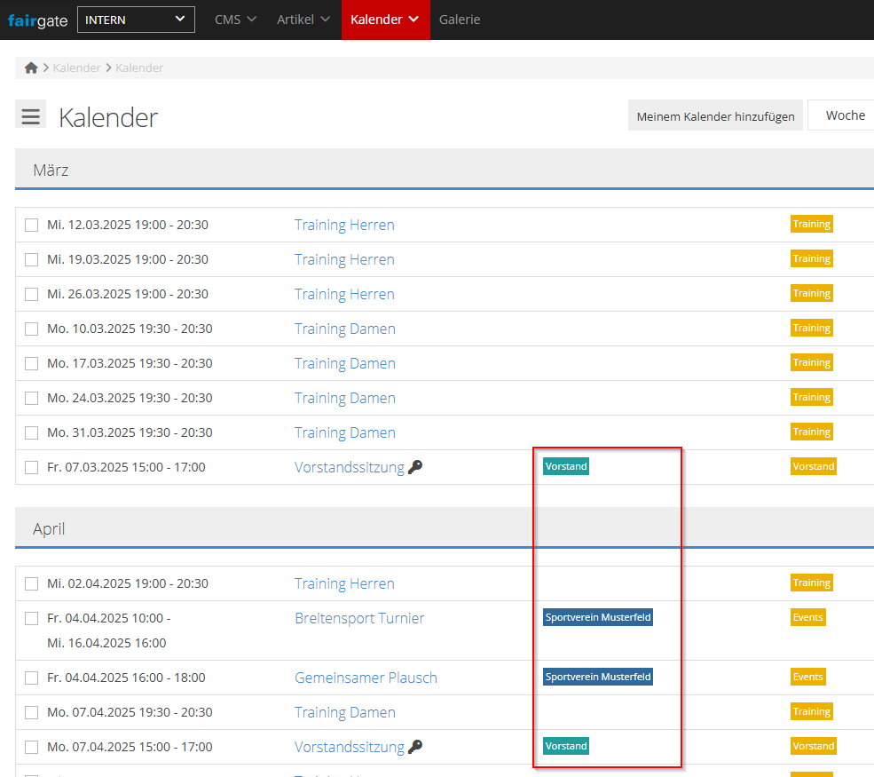Click teal Vorstand tag on 07.03.2025 event
The width and height of the screenshot is (874, 777).
(566, 467)
